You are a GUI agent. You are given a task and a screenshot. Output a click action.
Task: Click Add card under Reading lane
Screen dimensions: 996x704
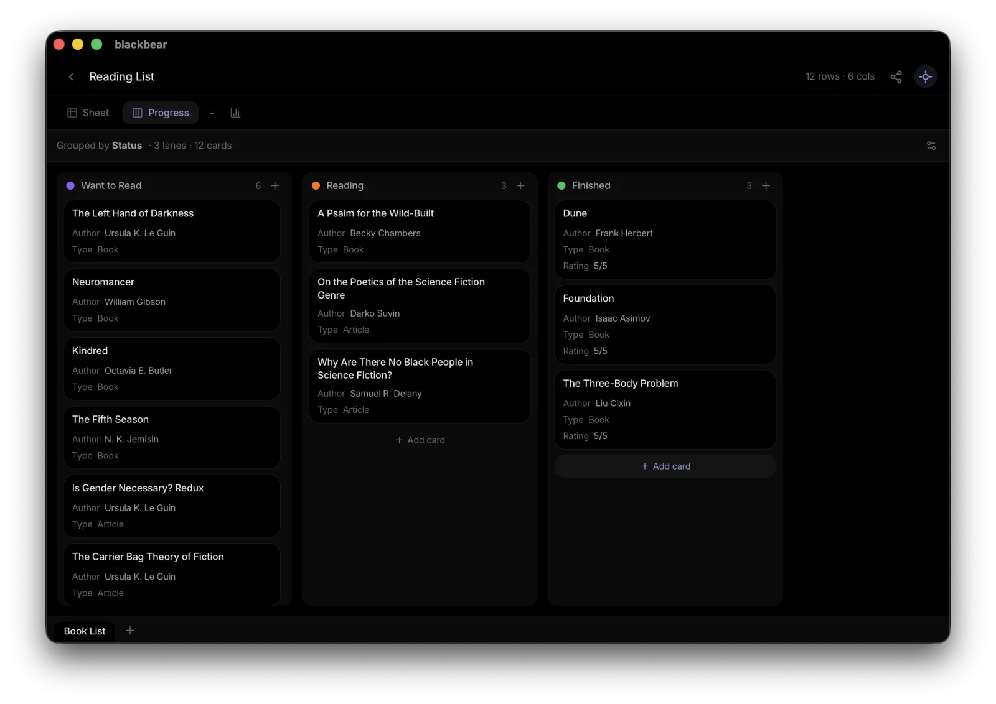point(420,440)
